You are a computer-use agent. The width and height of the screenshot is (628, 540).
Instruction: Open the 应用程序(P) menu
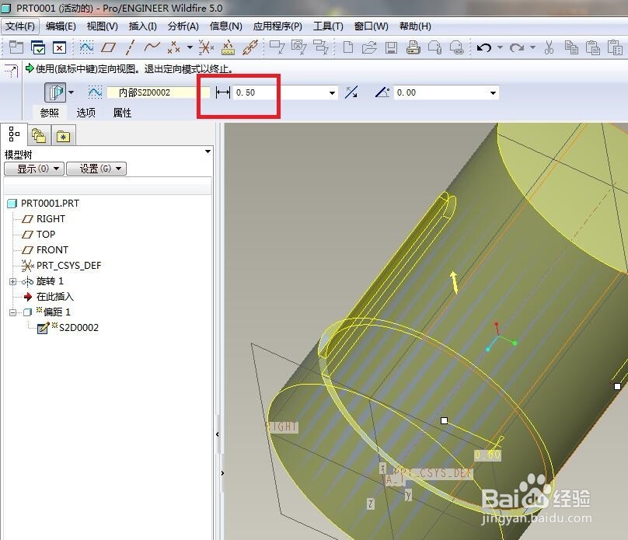coord(277,26)
